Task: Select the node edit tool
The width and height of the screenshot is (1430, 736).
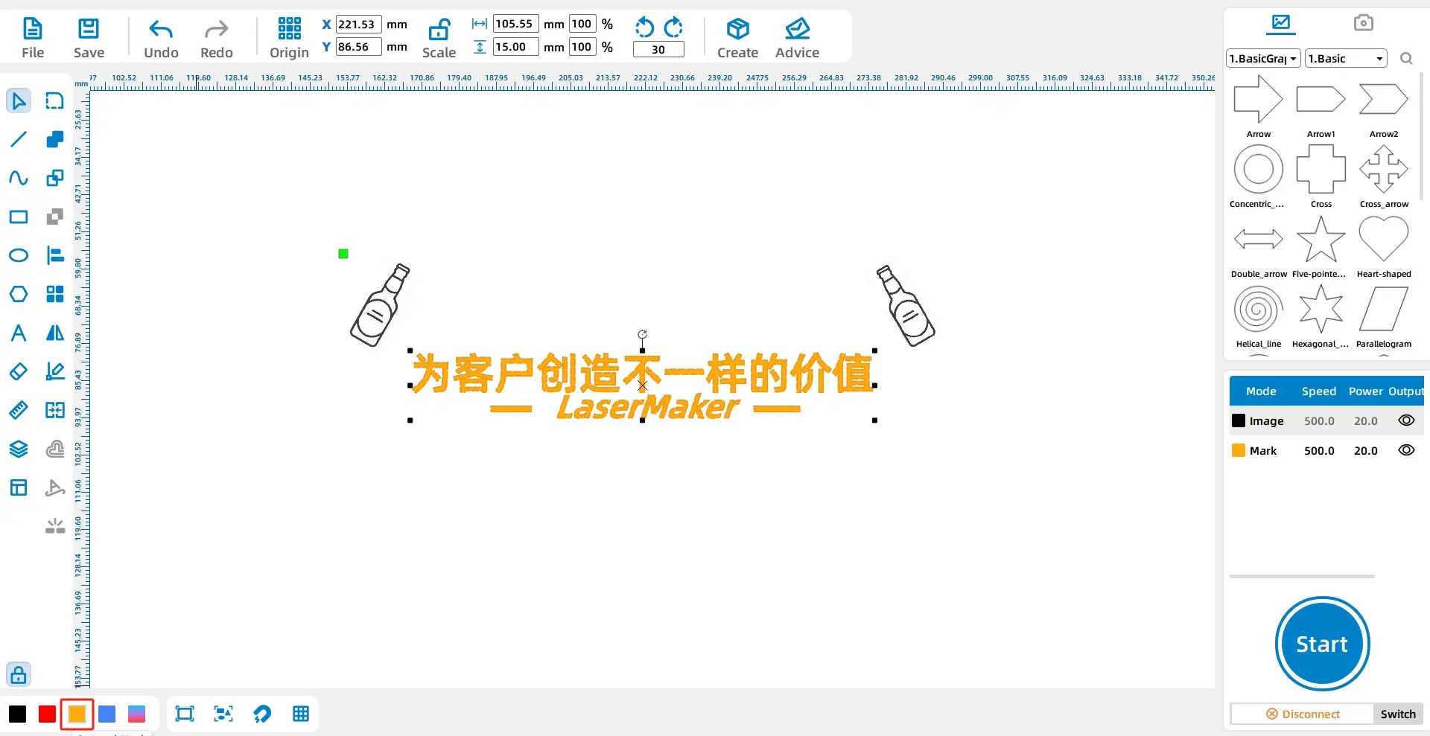Action: click(55, 100)
